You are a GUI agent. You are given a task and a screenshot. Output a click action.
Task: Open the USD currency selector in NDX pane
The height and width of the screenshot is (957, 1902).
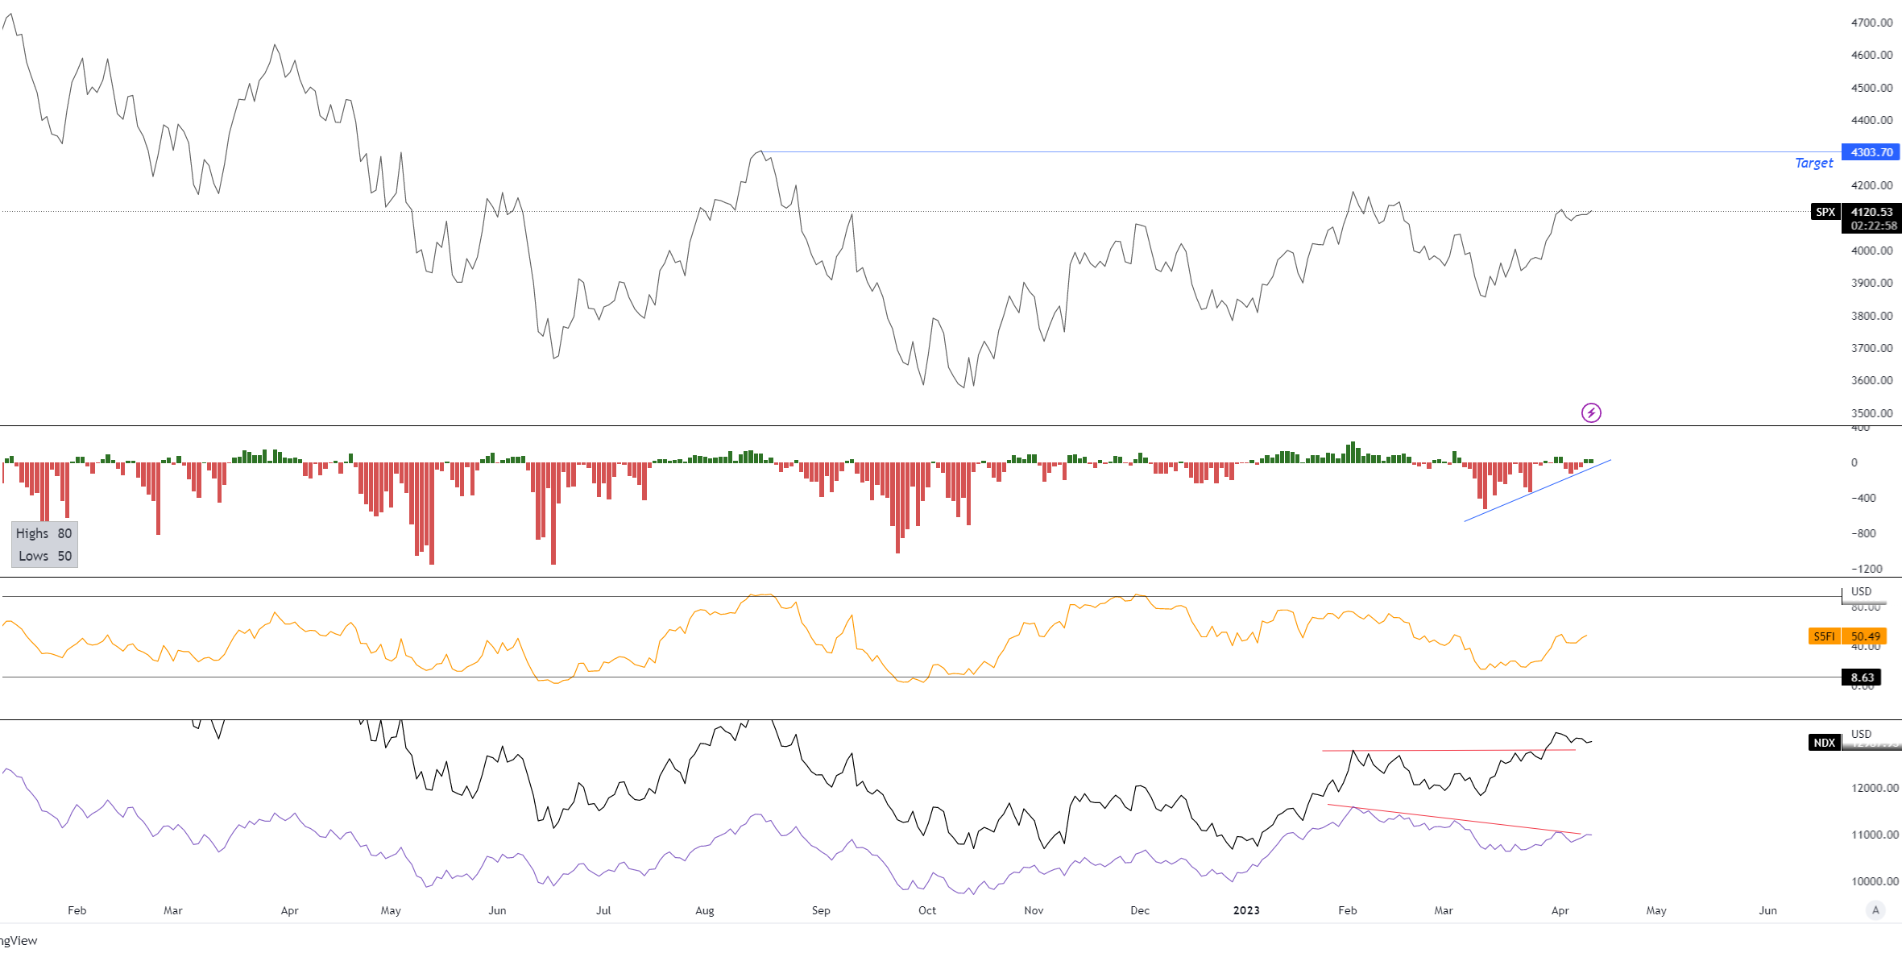1861,734
